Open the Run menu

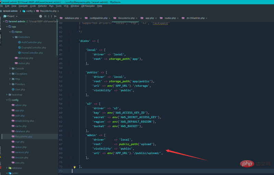51,6
